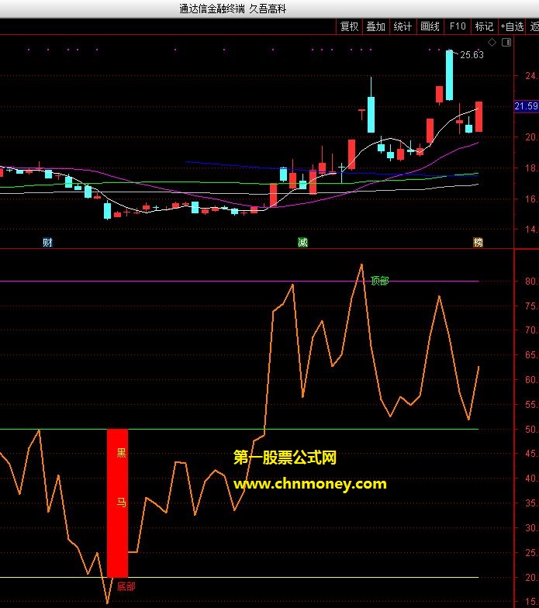
Task: Click the 减 marker below chart
Action: click(x=302, y=242)
